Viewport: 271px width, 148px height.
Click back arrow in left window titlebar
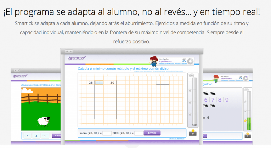coord(15,70)
